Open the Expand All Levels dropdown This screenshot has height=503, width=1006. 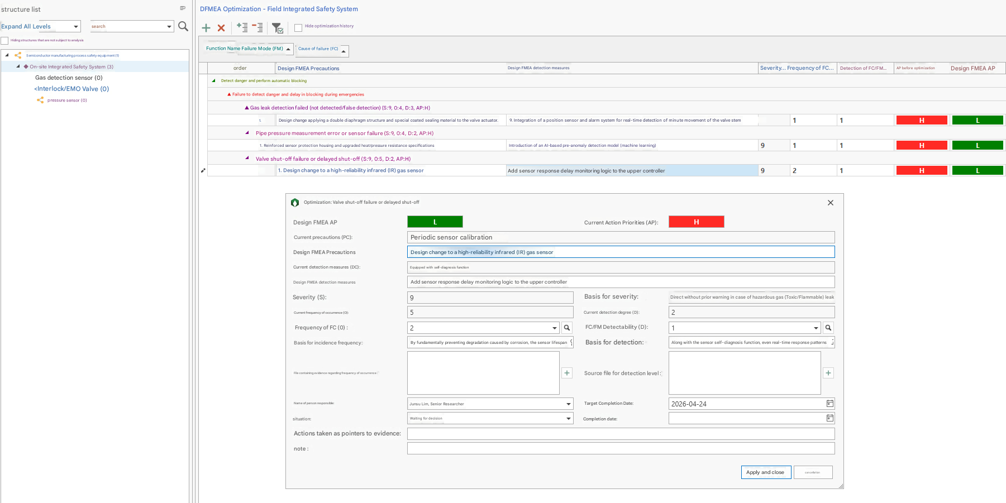76,26
